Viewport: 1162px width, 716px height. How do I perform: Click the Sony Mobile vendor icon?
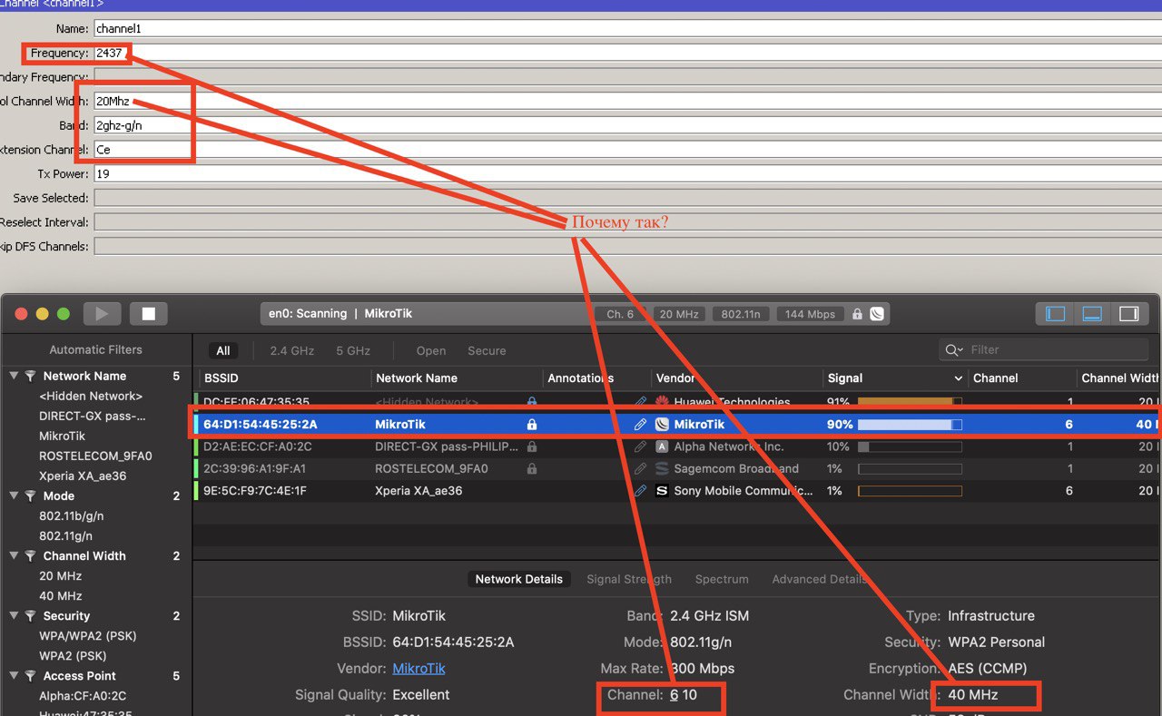point(662,491)
